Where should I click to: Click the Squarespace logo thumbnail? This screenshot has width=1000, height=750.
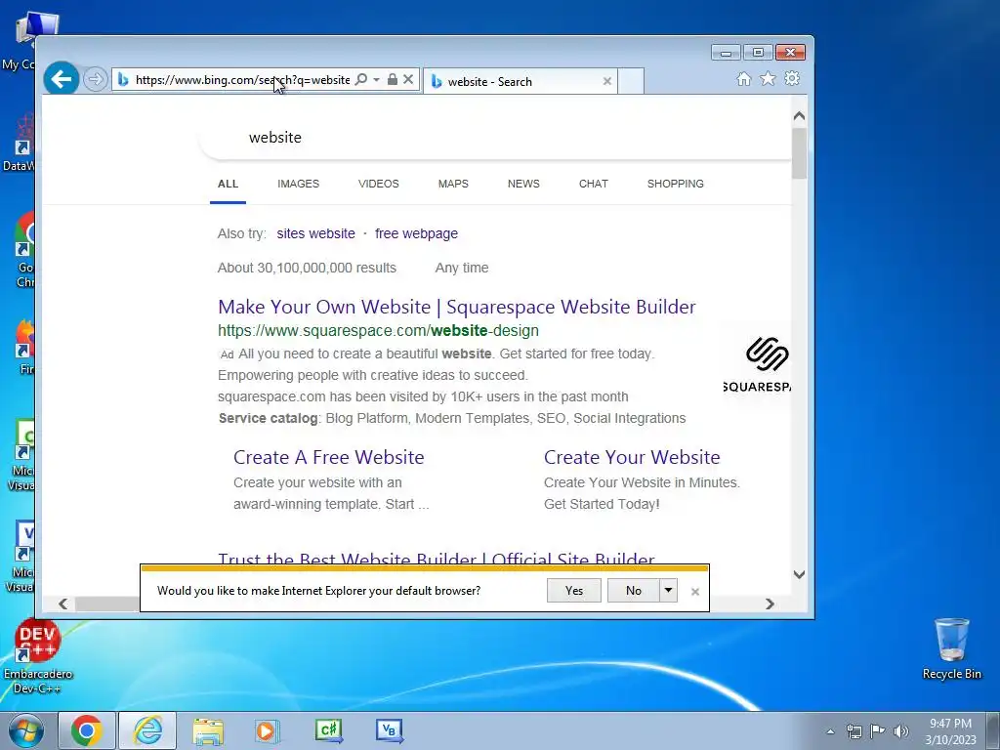coord(757,365)
